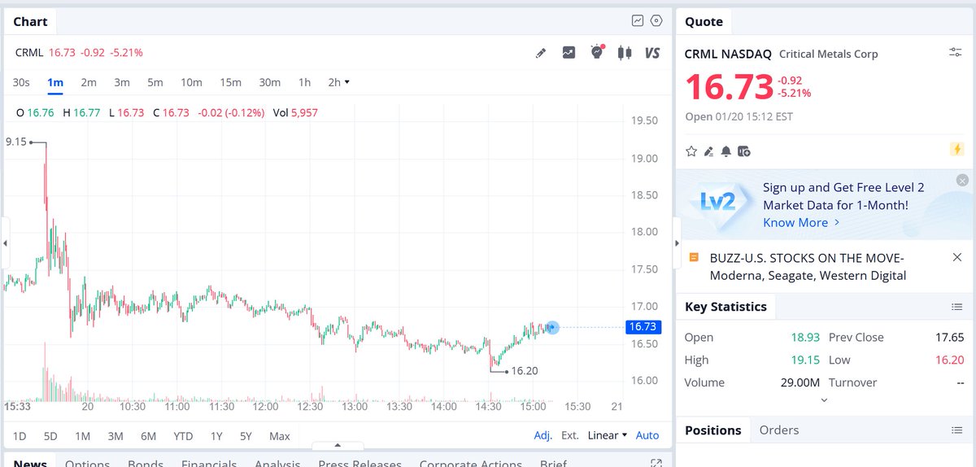
Task: Open the Quote panel settings sliders icon
Action: 956,52
